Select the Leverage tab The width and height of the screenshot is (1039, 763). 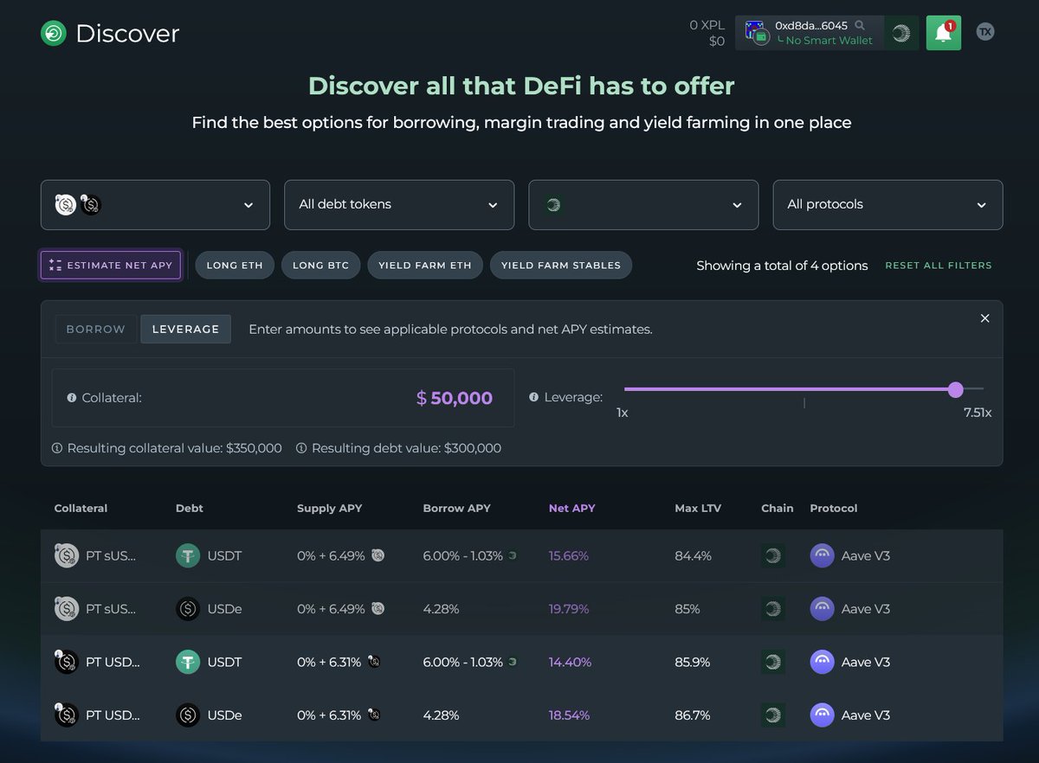point(185,330)
